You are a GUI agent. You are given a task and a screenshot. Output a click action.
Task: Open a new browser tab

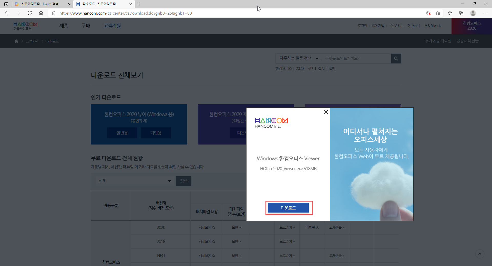139,4
